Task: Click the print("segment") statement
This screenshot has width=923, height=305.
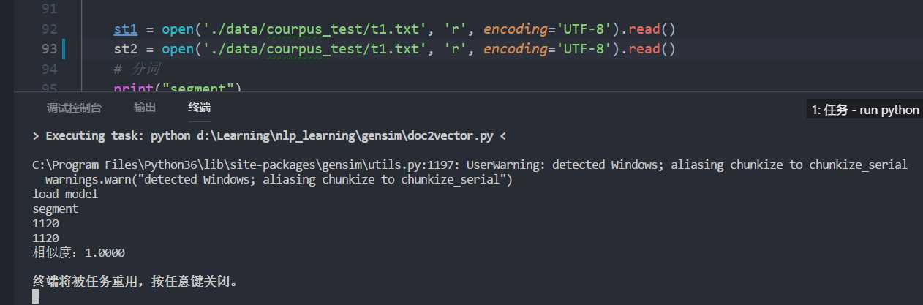Action: pos(177,88)
